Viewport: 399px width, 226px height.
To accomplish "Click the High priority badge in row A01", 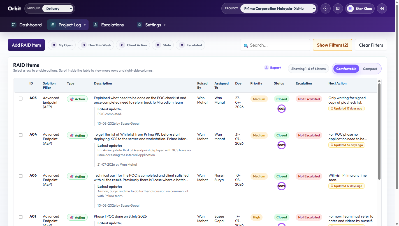I will pyautogui.click(x=256, y=217).
